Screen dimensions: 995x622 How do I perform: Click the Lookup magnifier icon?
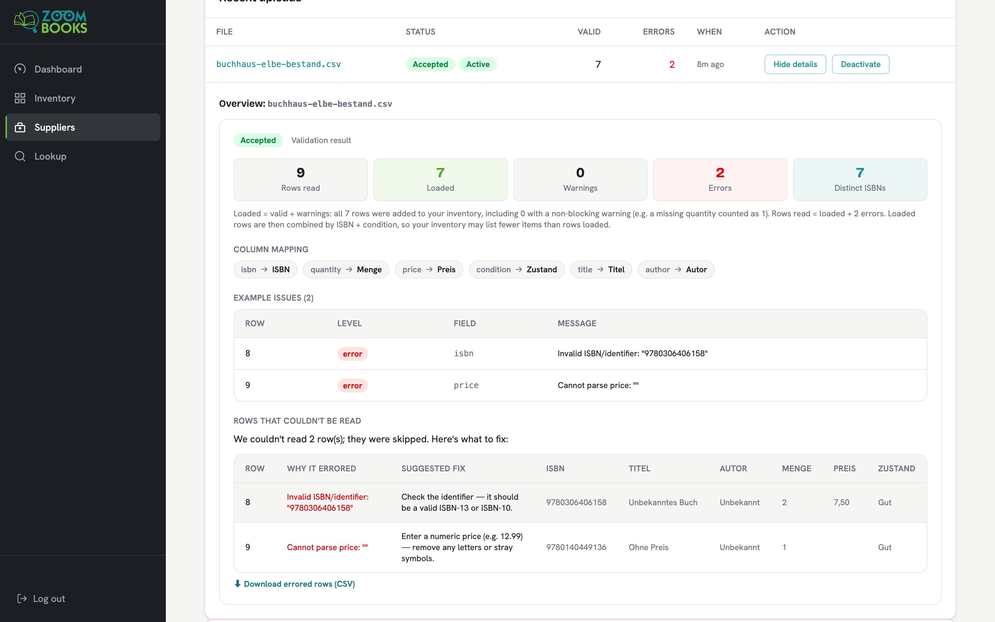click(x=20, y=156)
